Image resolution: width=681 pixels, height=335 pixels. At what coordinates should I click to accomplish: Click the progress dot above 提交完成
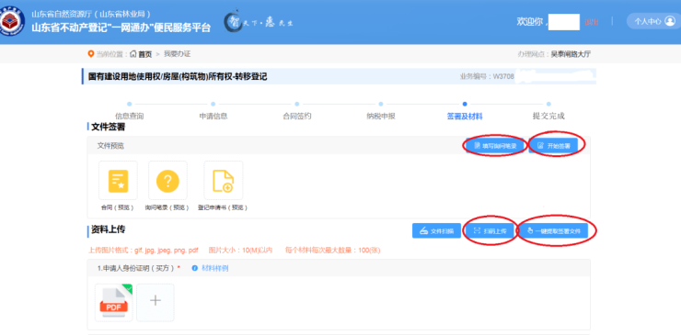point(548,104)
